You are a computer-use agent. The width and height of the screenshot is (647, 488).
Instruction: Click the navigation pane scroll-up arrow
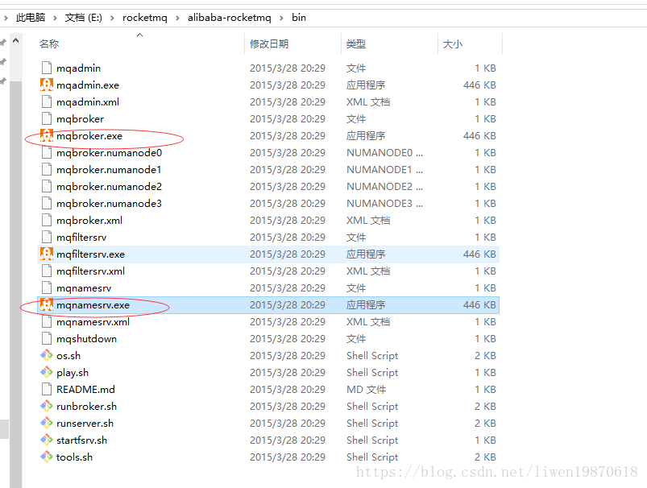click(15, 41)
